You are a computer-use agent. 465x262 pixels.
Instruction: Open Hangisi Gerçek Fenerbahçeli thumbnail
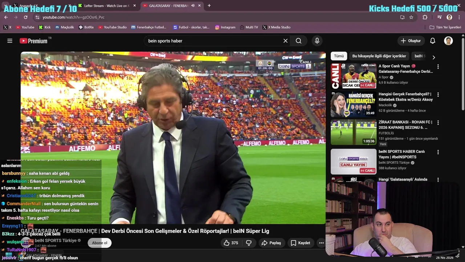353,104
